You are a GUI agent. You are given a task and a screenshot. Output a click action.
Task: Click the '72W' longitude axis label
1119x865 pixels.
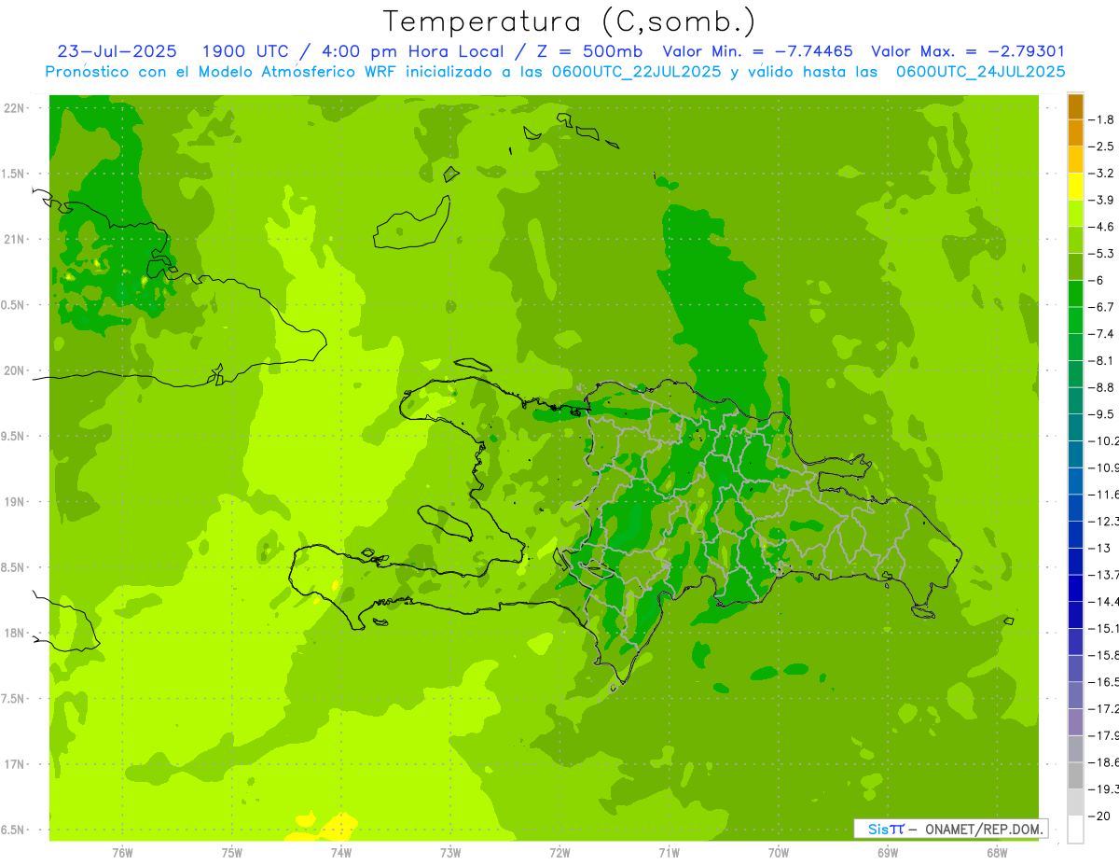coord(559,853)
